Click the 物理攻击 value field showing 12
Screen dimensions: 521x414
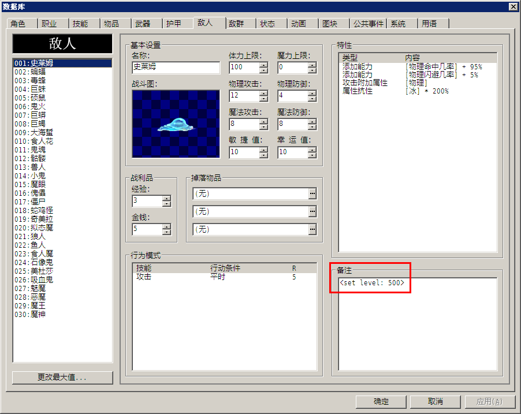click(244, 96)
